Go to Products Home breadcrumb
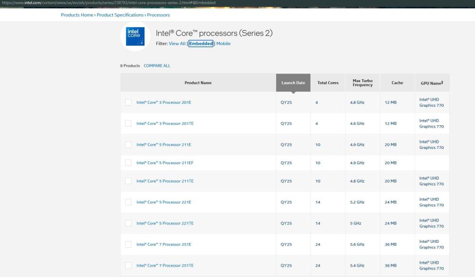Image resolution: width=475 pixels, height=277 pixels. click(x=77, y=15)
